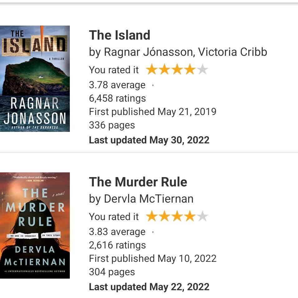Open The Island title link
This screenshot has width=298, height=298.
[120, 35]
